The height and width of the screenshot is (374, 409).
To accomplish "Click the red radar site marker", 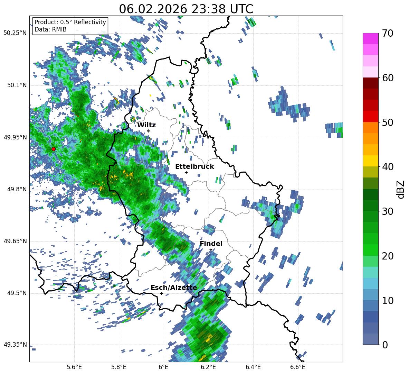I will tap(54, 149).
